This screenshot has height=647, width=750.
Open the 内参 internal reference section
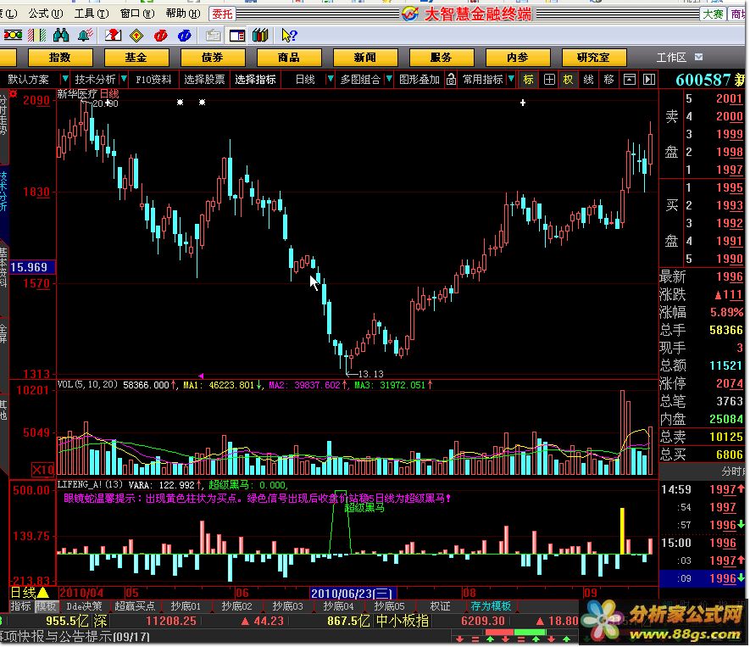click(x=518, y=58)
